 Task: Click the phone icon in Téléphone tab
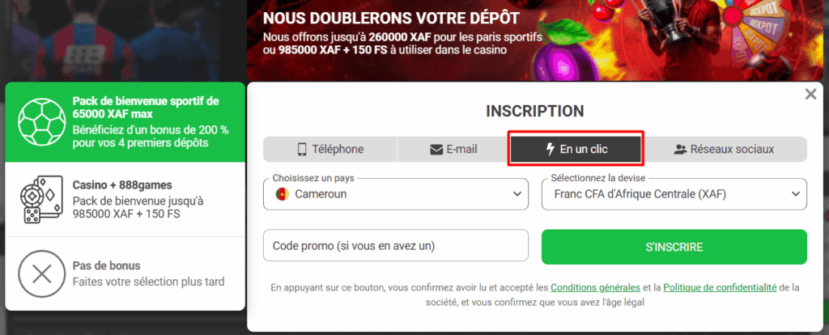pyautogui.click(x=302, y=149)
